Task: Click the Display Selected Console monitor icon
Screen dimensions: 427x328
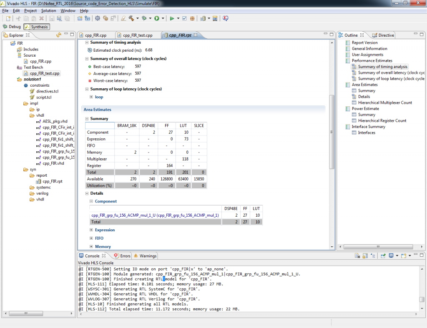Action: pyautogui.click(x=391, y=255)
